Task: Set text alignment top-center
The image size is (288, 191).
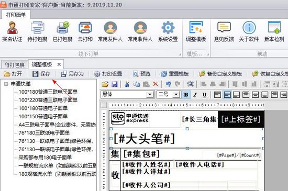Action: pos(246,95)
